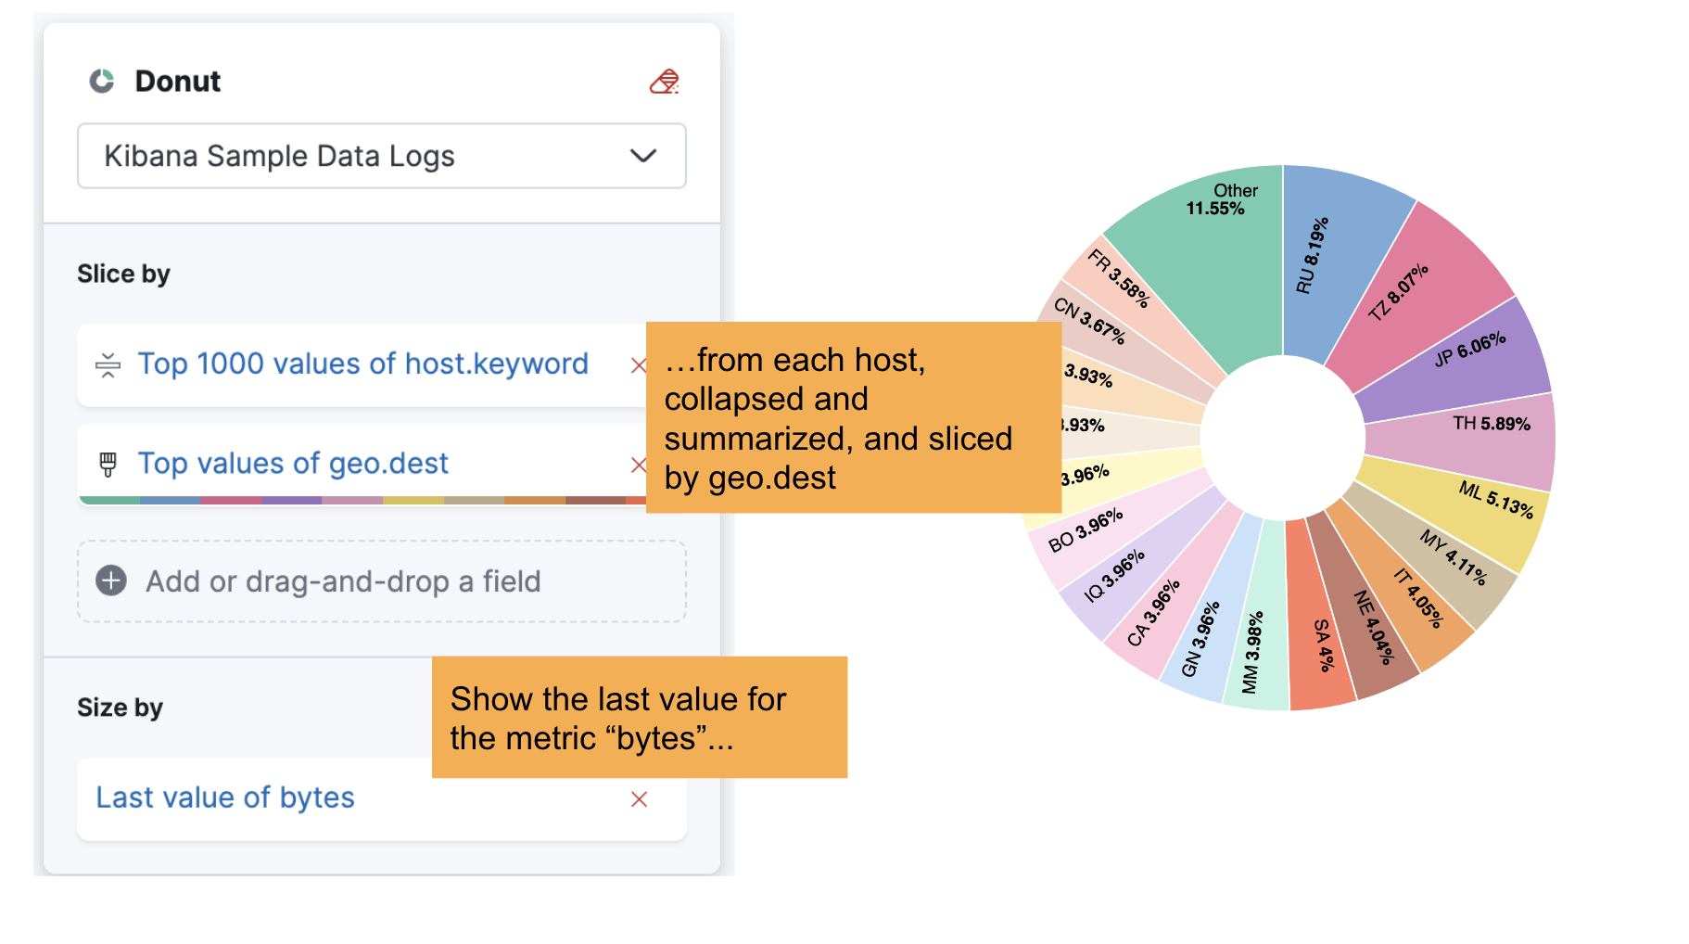Open the Kibana Sample Data Logs dropdown

[381, 156]
